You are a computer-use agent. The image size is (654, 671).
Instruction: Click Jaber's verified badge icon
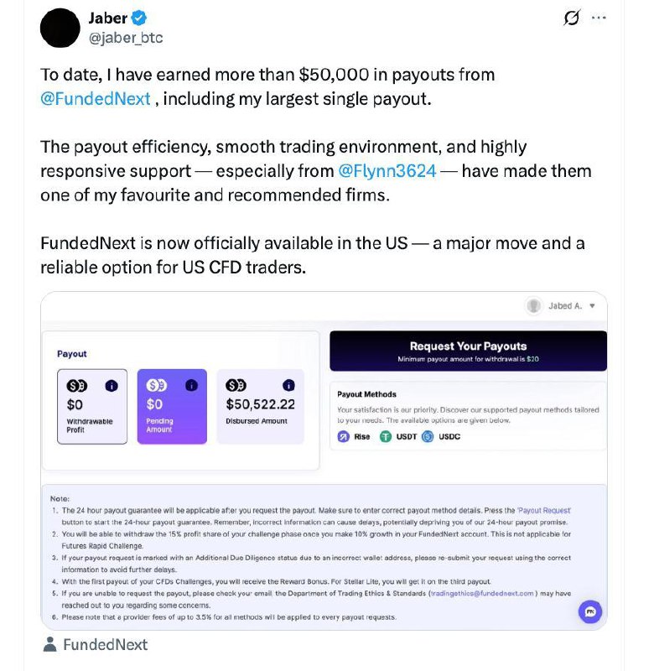(139, 18)
